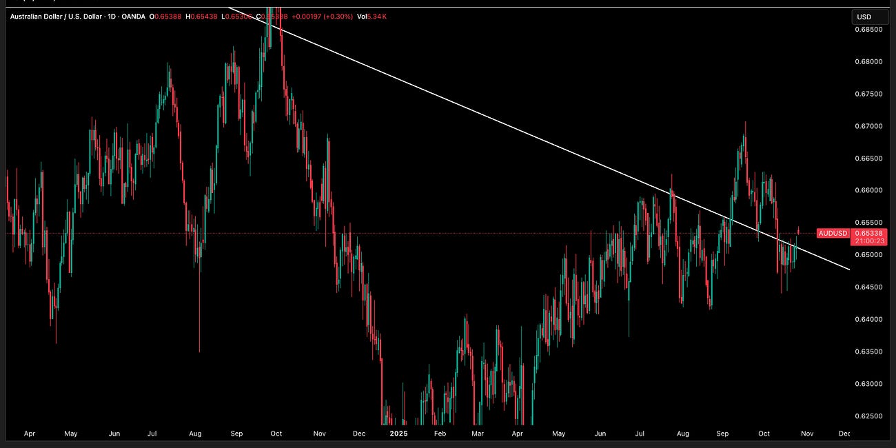The height and width of the screenshot is (448, 896).
Task: Click the Dec label on the time axis
Action: pyautogui.click(x=844, y=434)
